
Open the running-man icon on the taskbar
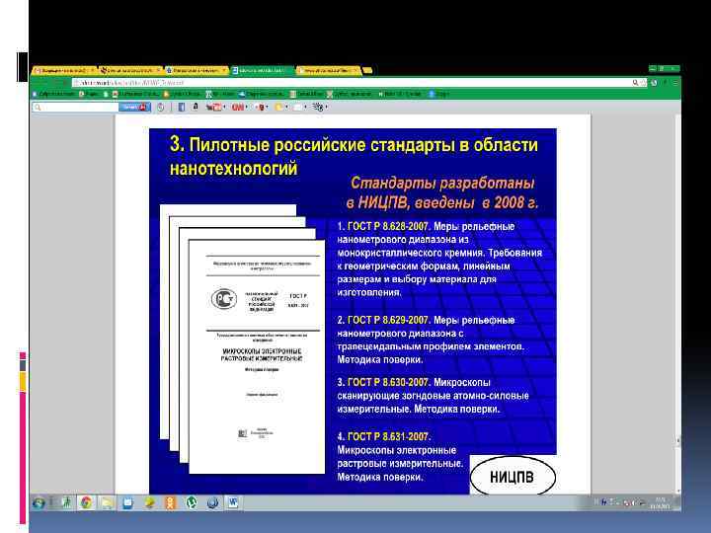(x=67, y=502)
